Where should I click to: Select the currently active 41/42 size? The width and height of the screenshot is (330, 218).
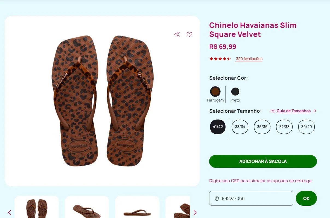click(x=217, y=127)
